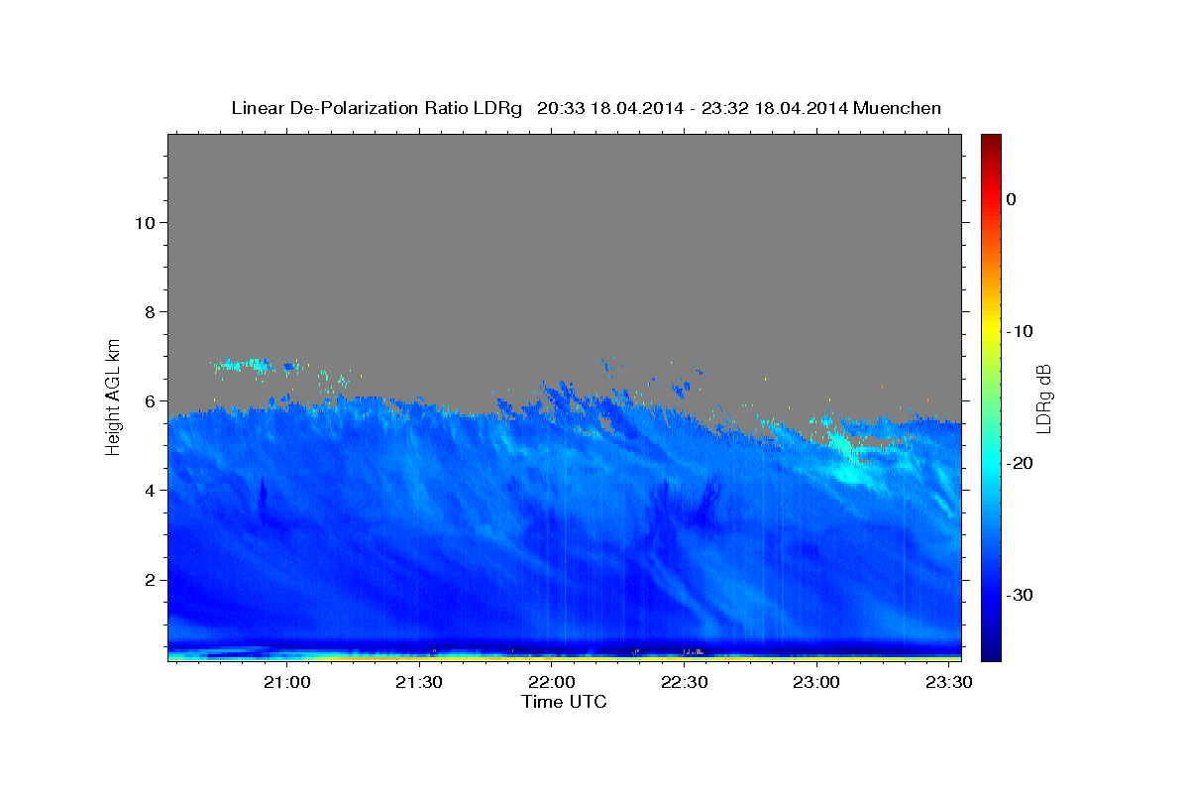Click the 22:00 time tick label
Screen dimensions: 1189x793
(552, 682)
